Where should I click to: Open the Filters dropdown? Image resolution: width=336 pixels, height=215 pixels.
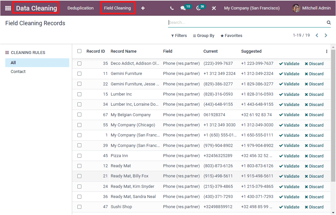click(x=179, y=35)
